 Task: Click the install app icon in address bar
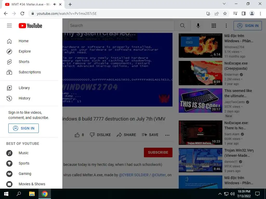[208, 13]
